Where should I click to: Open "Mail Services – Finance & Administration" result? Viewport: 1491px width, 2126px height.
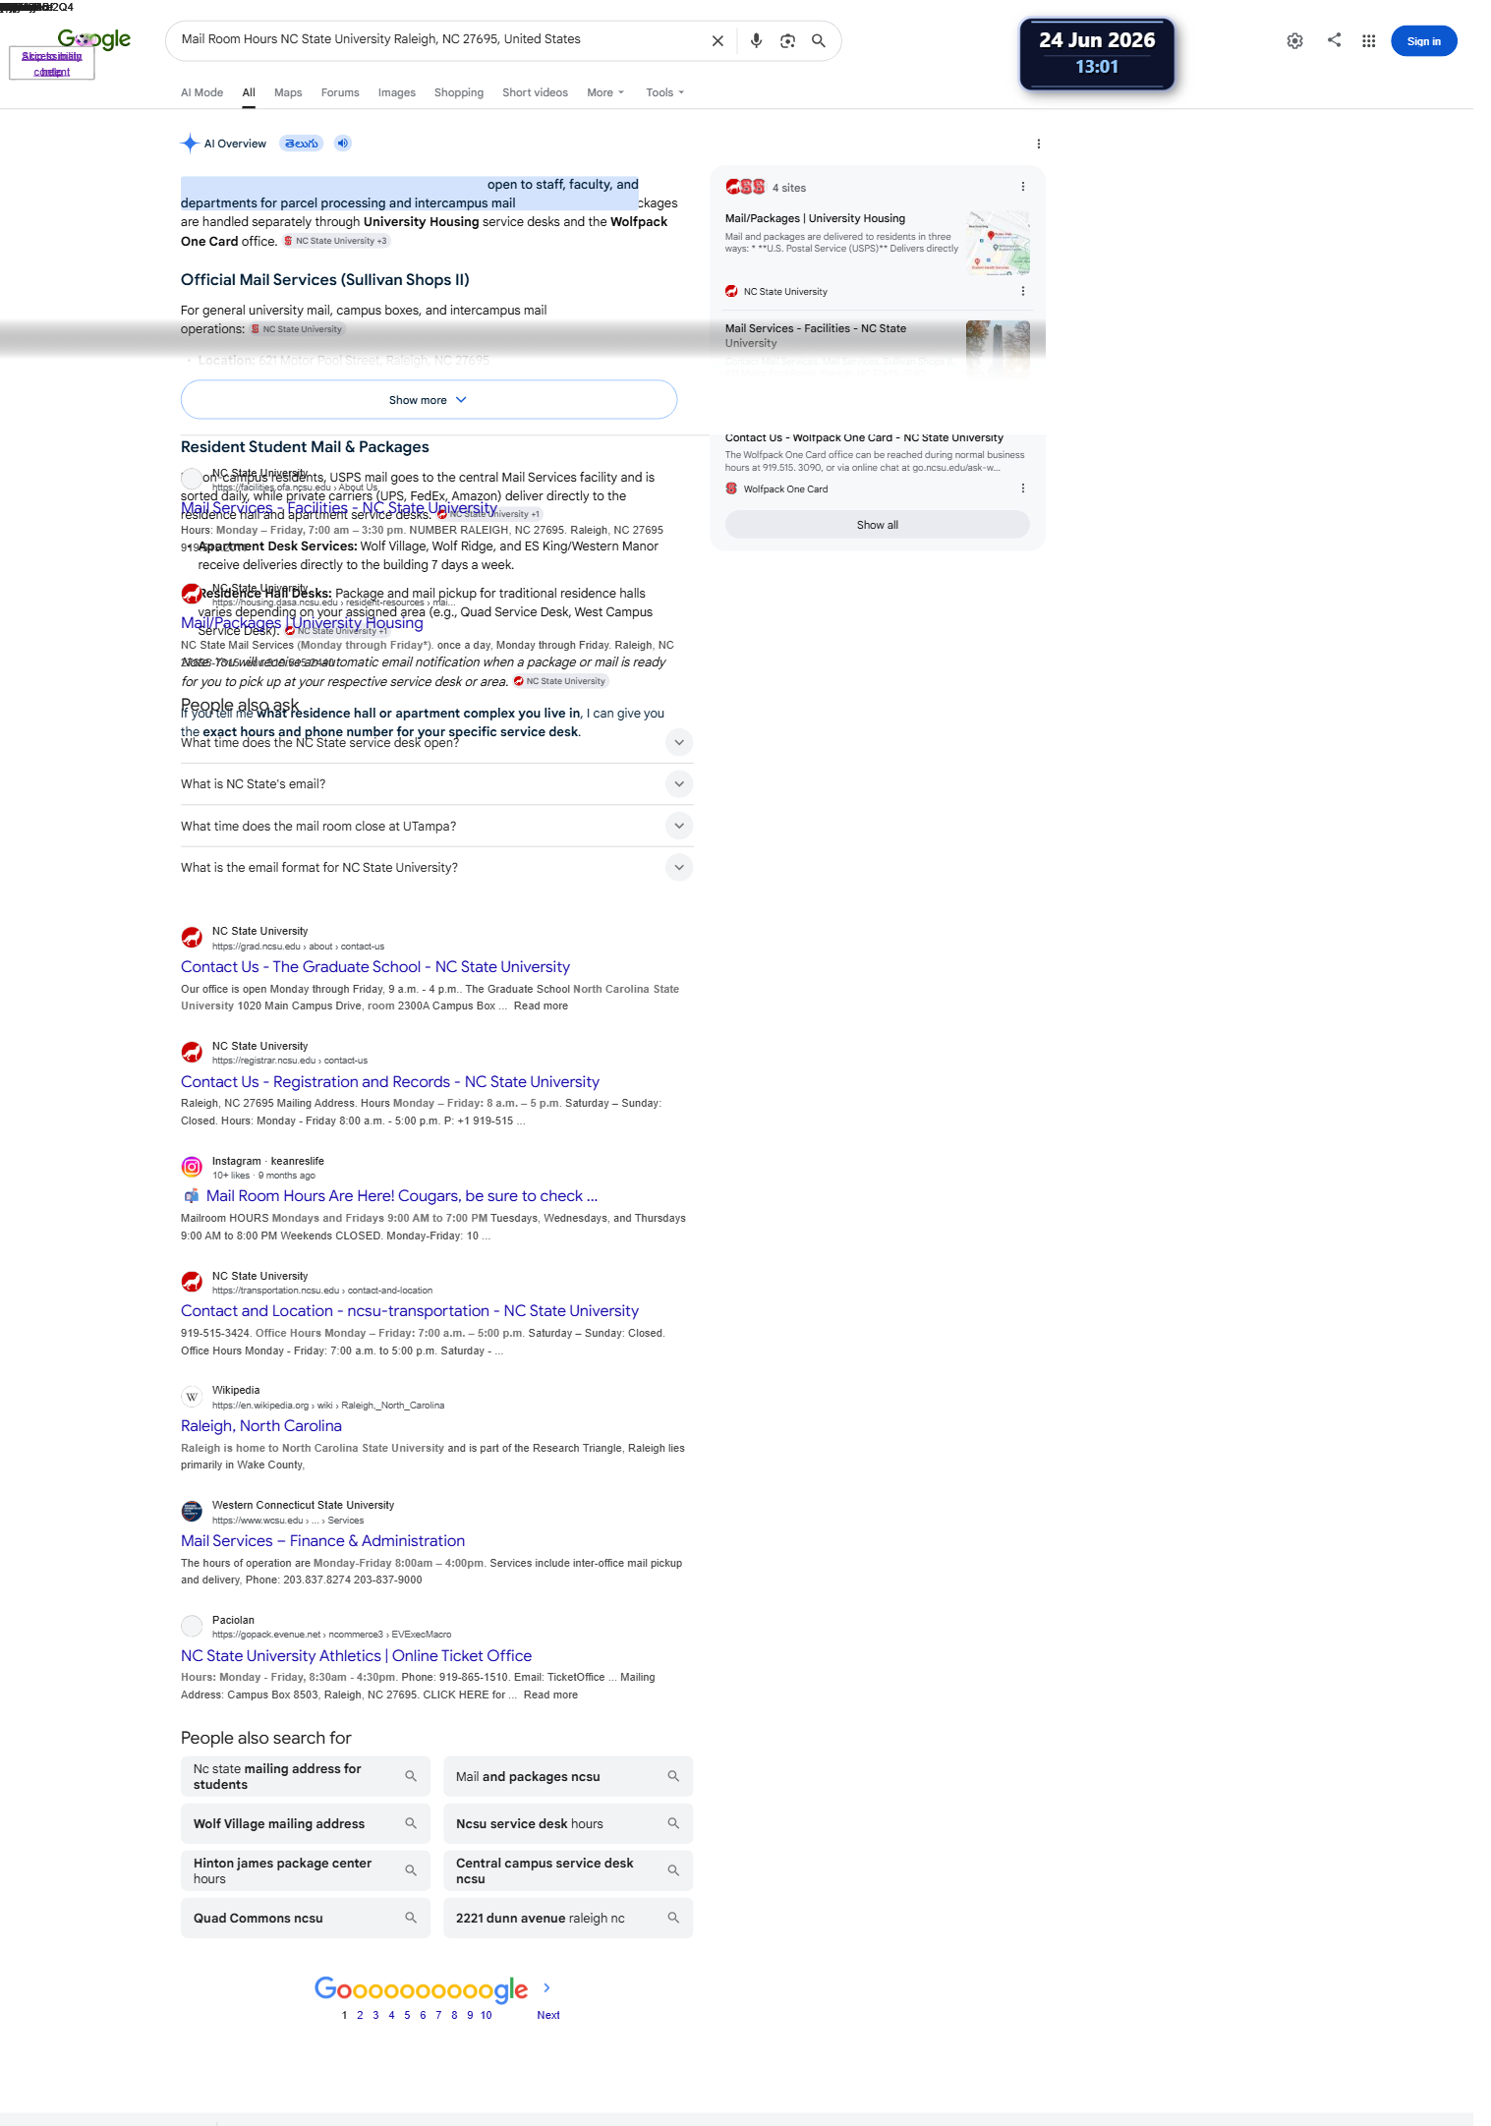pos(323,1541)
